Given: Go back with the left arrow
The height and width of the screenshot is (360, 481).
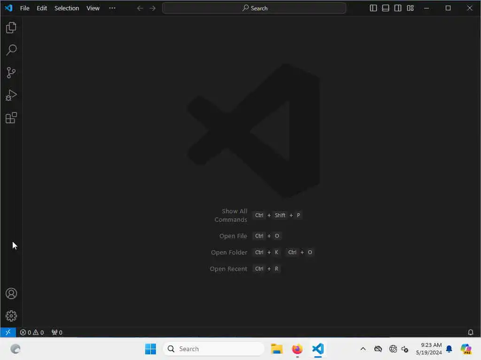Looking at the screenshot, I should [x=140, y=8].
